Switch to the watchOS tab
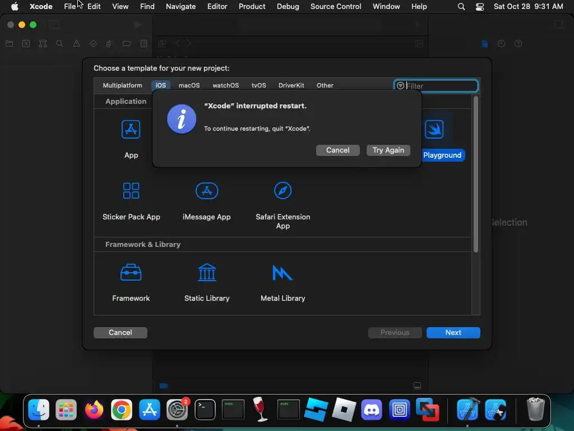The height and width of the screenshot is (431, 574). [x=225, y=85]
